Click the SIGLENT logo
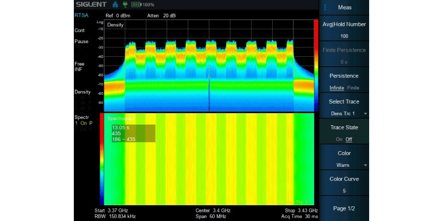This screenshot has width=443, height=221. (x=91, y=5)
